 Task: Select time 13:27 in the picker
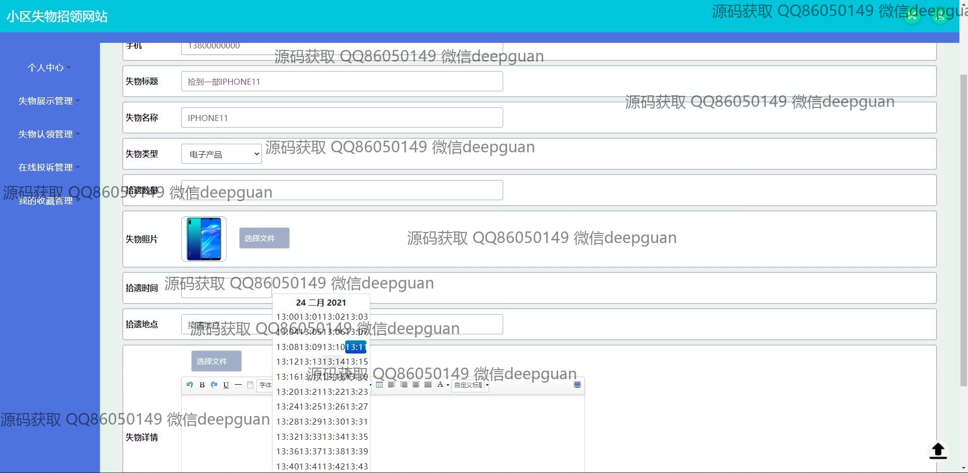(357, 406)
